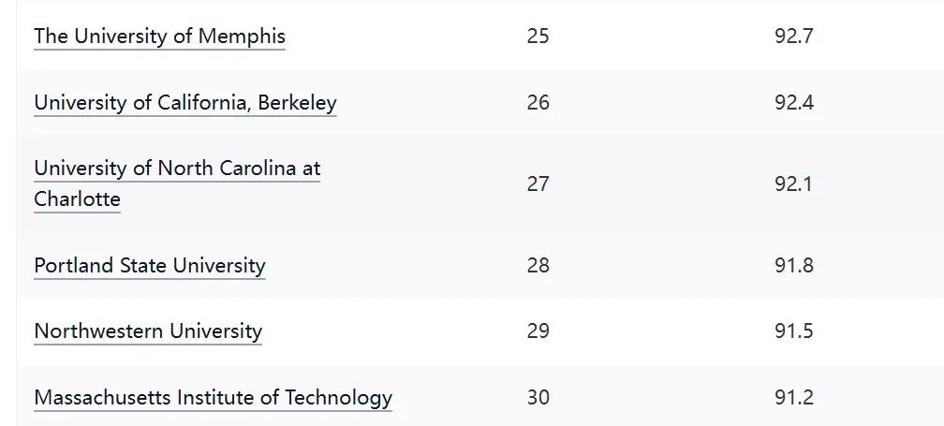Screen dimensions: 944x426
Task: Click the score value 91.8
Action: 794,265
